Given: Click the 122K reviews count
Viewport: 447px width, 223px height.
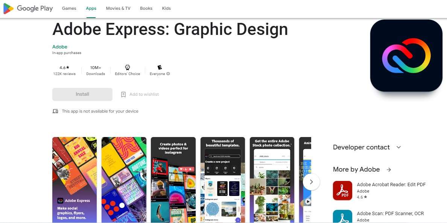Looking at the screenshot, I should [x=64, y=74].
